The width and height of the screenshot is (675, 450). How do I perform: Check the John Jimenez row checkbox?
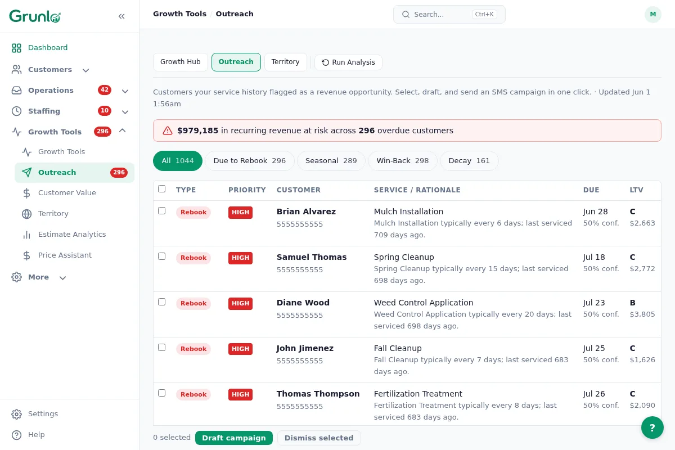[x=162, y=348]
